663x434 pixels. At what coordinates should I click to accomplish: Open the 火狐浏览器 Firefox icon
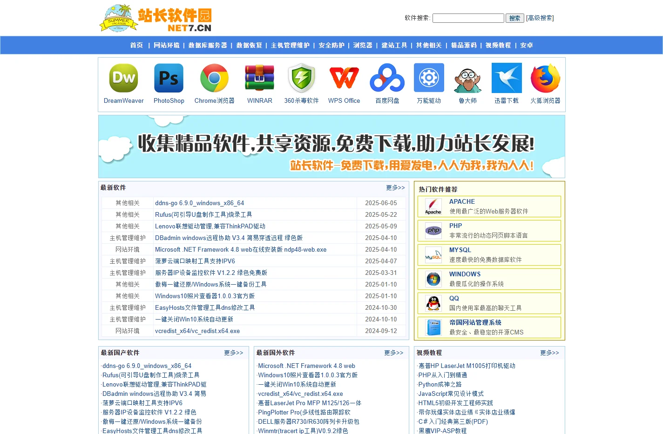(545, 78)
